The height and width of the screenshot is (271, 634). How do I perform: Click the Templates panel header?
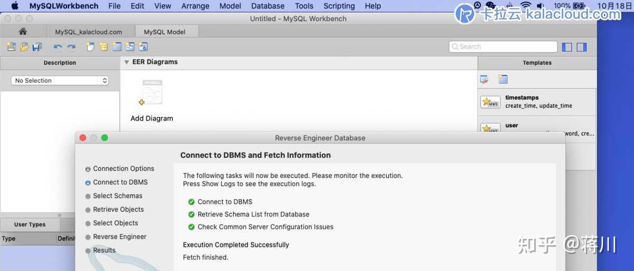[x=537, y=62]
